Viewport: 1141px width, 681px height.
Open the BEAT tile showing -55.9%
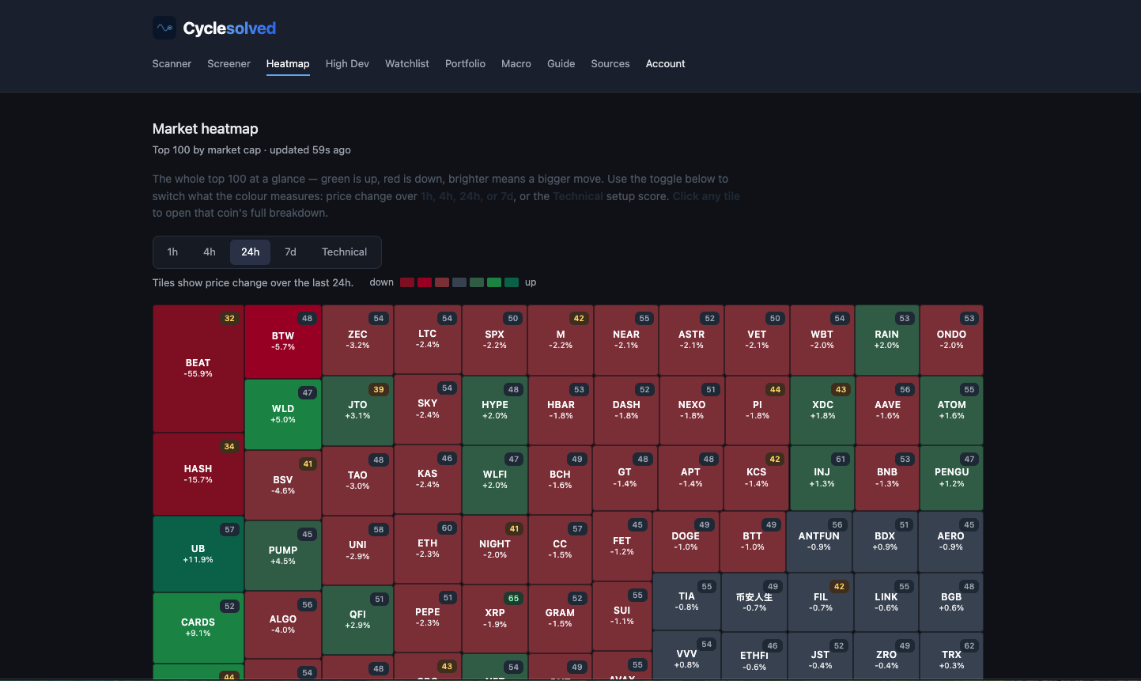click(198, 369)
